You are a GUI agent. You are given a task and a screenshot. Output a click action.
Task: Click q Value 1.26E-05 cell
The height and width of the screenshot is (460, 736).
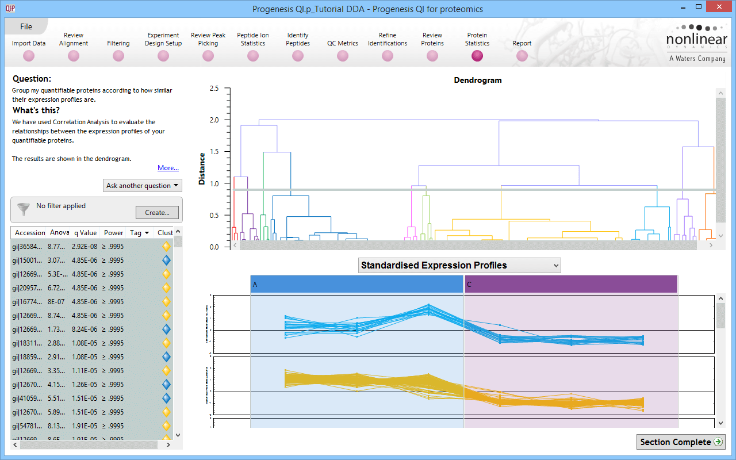pyautogui.click(x=86, y=385)
